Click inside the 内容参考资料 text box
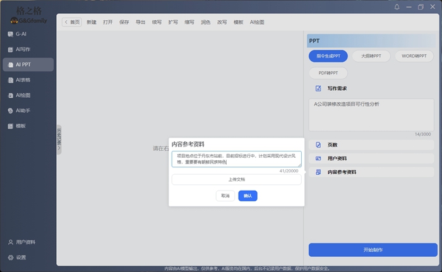The height and width of the screenshot is (272, 442). click(236, 158)
